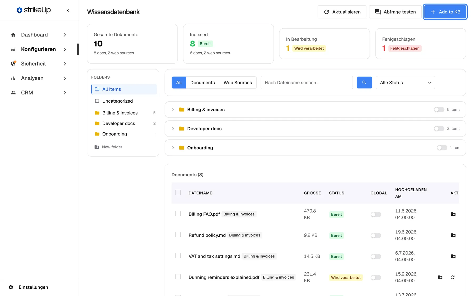Move Refund policy.md to a folder
The width and height of the screenshot is (474, 296).
[453, 235]
